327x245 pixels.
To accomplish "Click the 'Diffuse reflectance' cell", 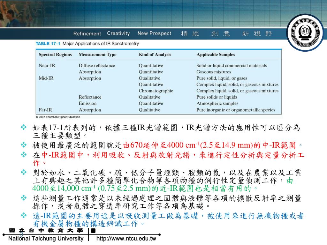I will (97, 65).
